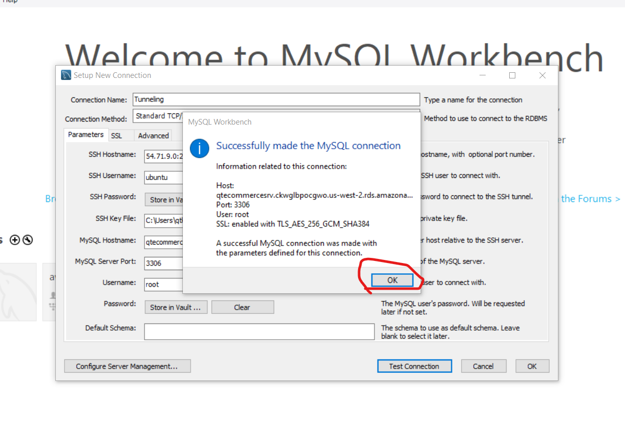Click the 'Method to use to connect to the RDBMS' hint
This screenshot has width=625, height=424.
(486, 118)
